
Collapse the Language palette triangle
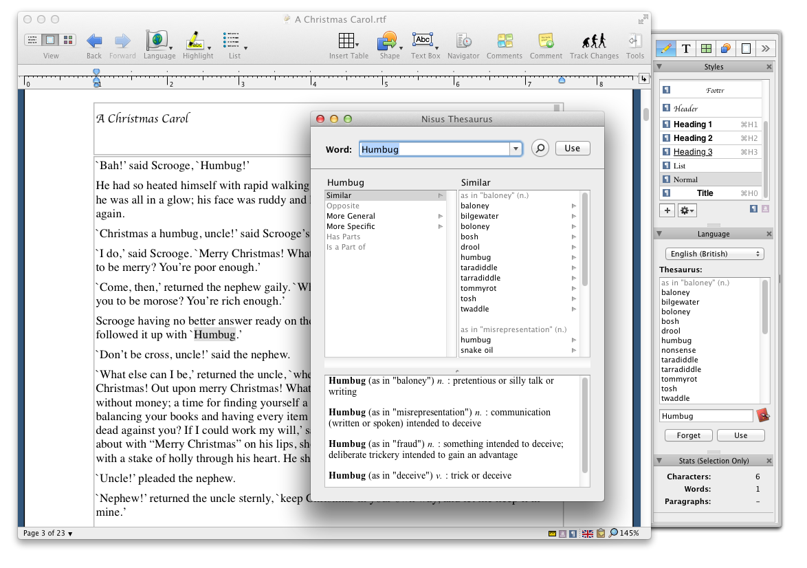(x=659, y=233)
